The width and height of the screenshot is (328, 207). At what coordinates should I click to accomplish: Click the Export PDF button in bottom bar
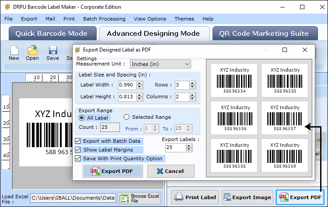point(300,197)
